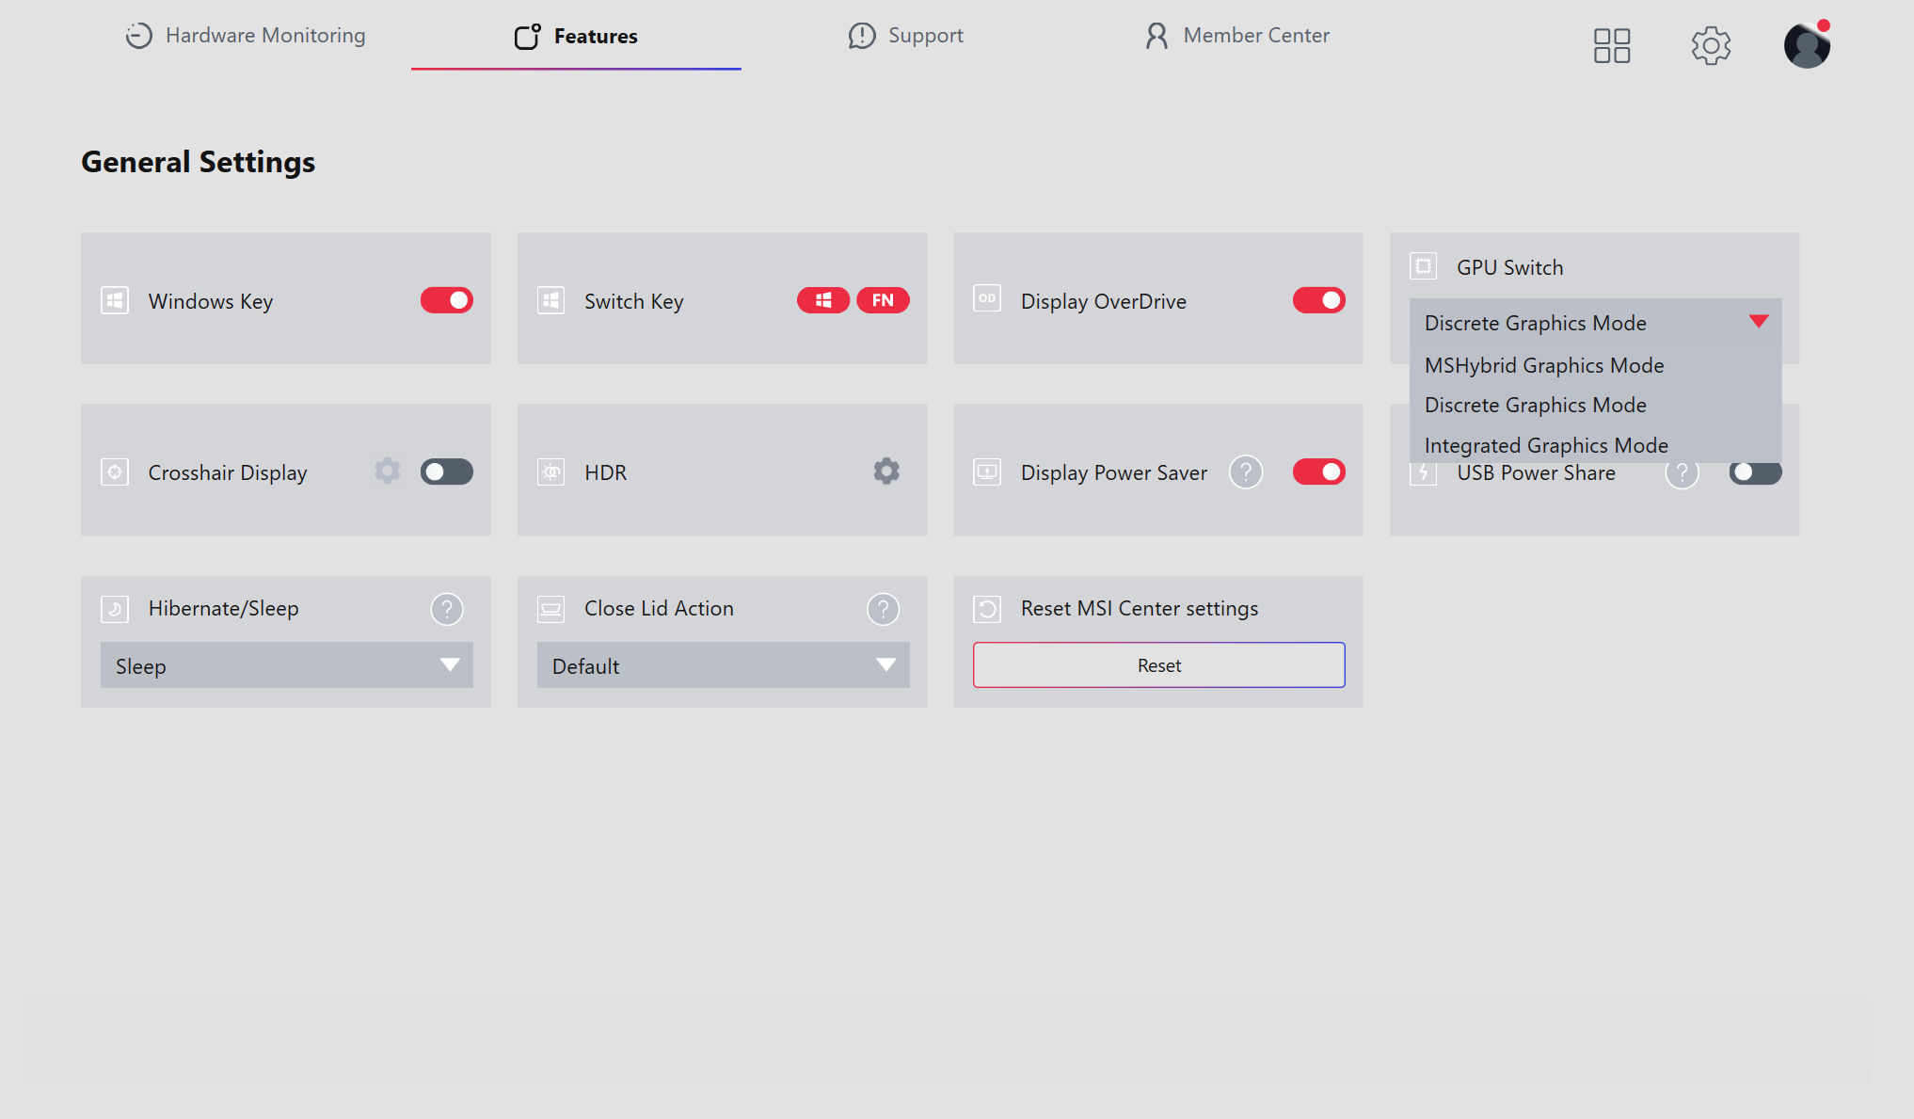Viewport: 1914px width, 1119px height.
Task: Click the GPU Switch chip icon
Action: [x=1423, y=266]
